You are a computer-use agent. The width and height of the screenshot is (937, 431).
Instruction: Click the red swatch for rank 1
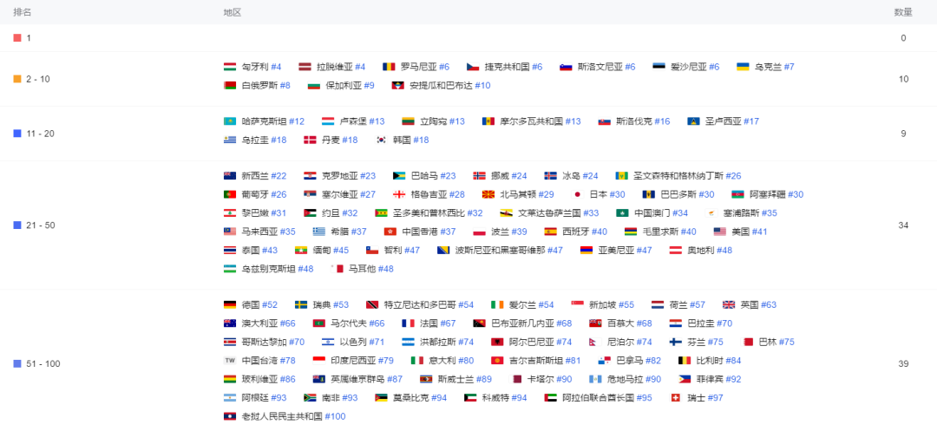pyautogui.click(x=16, y=37)
